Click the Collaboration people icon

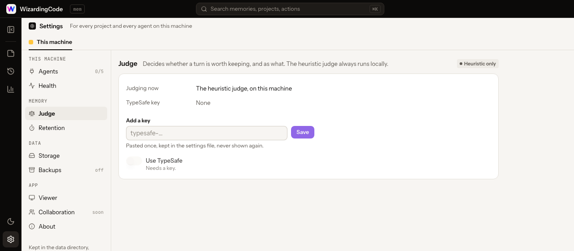[32, 212]
